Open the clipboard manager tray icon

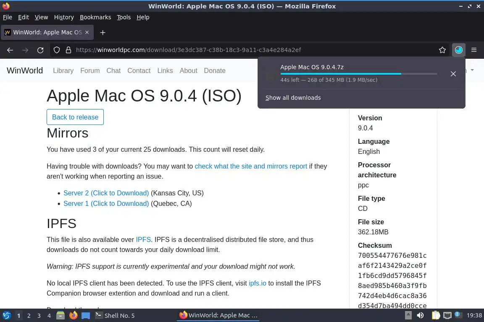pyautogui.click(x=436, y=315)
